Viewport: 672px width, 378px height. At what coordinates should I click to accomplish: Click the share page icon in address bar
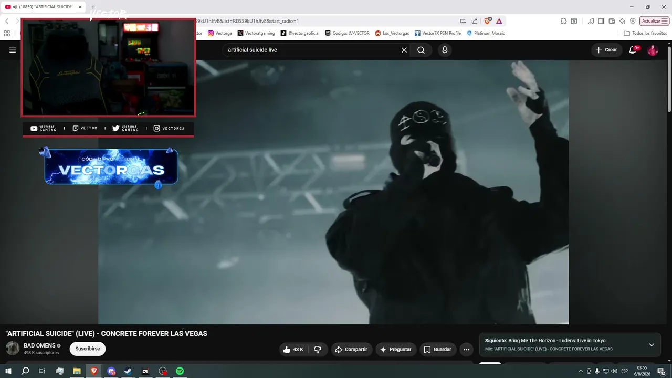pyautogui.click(x=475, y=21)
